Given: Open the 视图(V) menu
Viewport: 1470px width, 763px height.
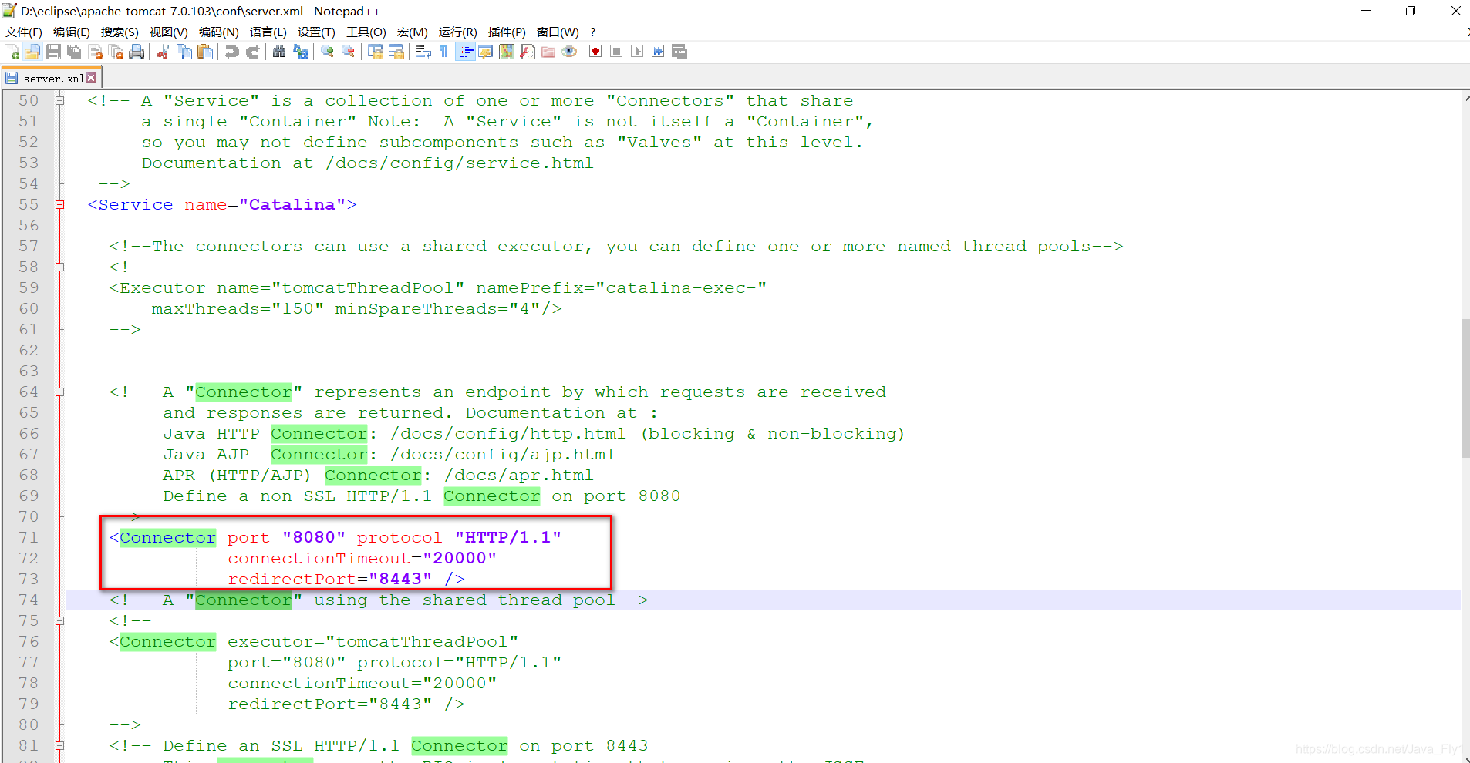Looking at the screenshot, I should pos(169,32).
